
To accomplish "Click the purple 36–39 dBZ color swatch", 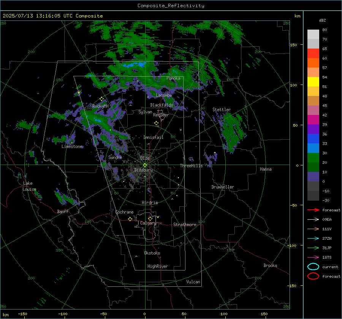I will coord(313,129).
